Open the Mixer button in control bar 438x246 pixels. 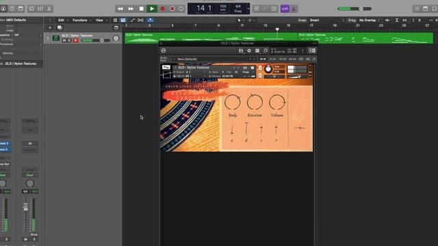coord(40,9)
